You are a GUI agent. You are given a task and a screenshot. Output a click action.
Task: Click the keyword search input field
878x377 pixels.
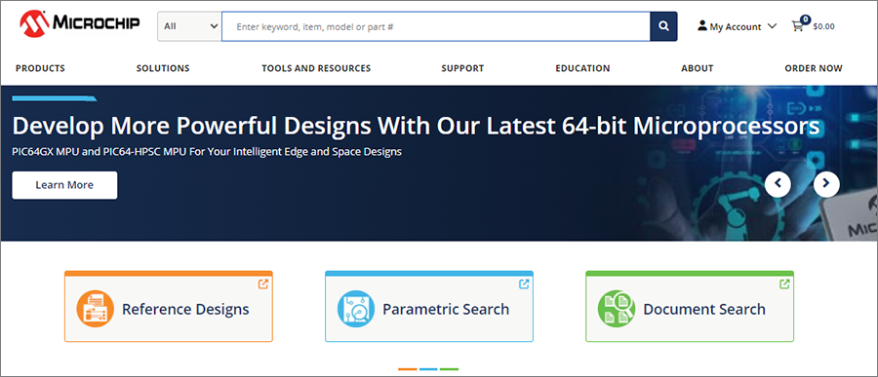coord(436,26)
